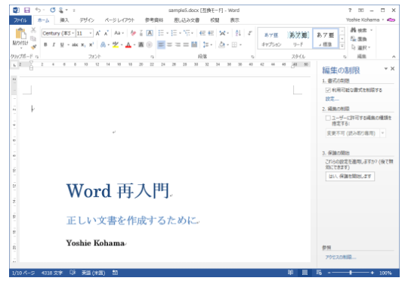405x284 pixels.
Task: Open the read-only editing restriction dropdown
Action: [383, 133]
